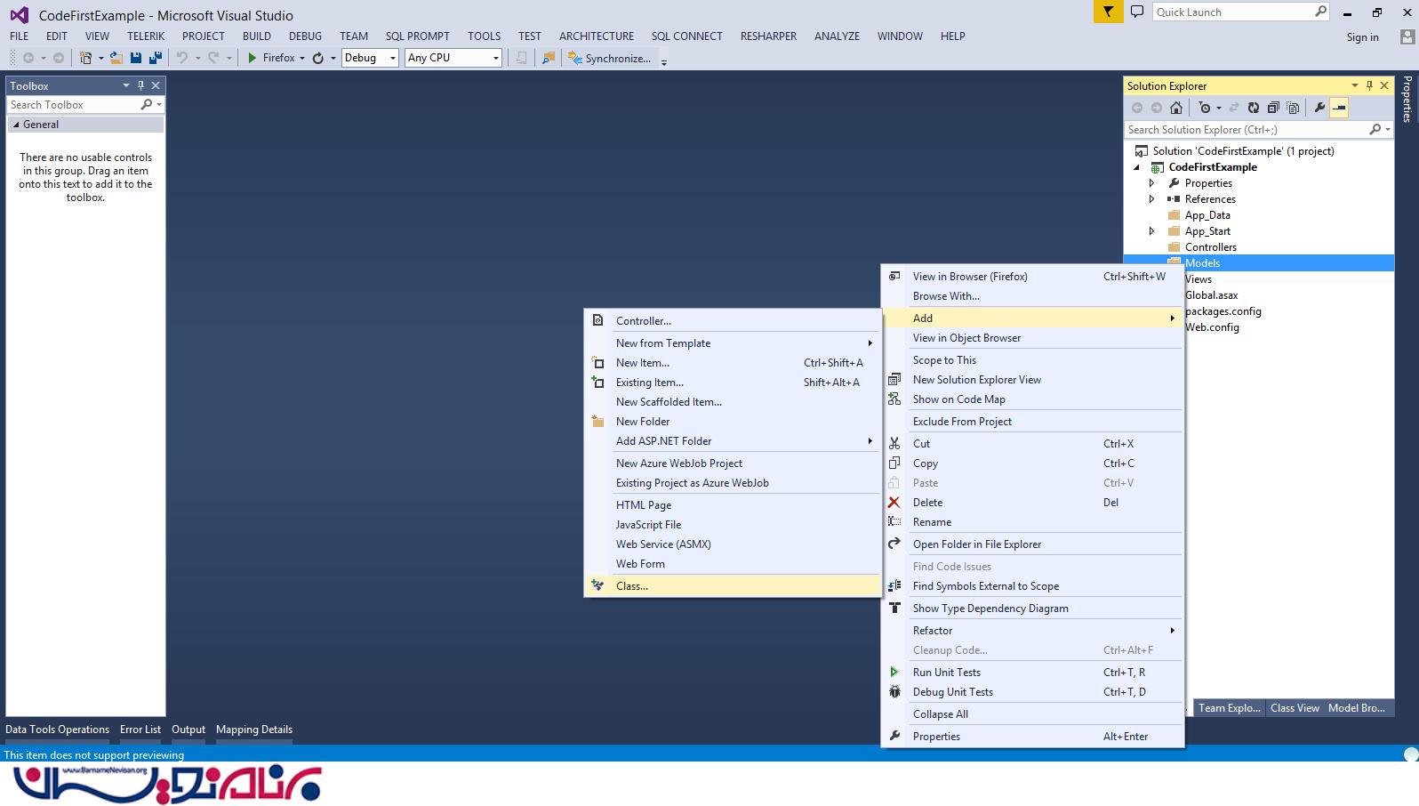Image resolution: width=1419 pixels, height=806 pixels.
Task: Switch to the Error List tab
Action: tap(140, 729)
